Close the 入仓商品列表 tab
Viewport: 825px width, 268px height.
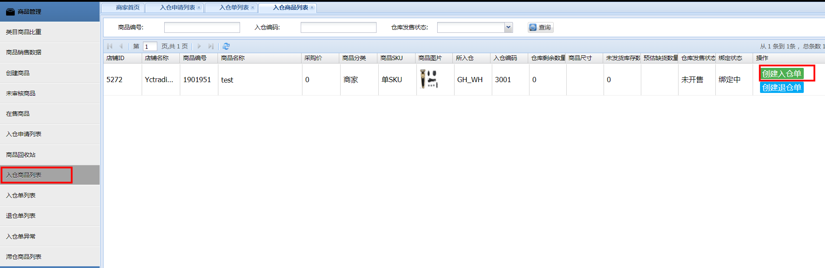coord(312,7)
